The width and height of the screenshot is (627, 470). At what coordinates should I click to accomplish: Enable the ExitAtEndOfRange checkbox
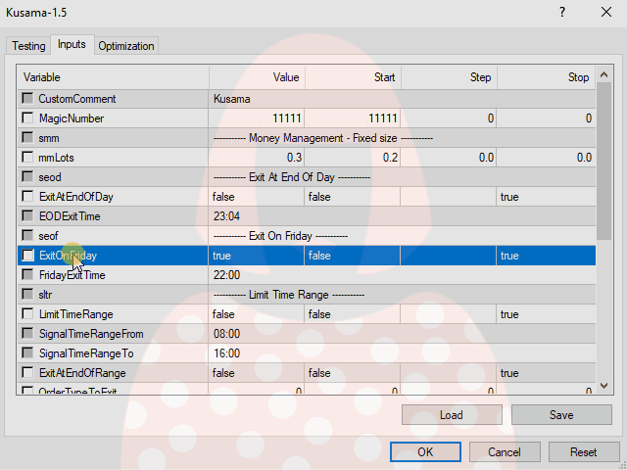click(27, 373)
